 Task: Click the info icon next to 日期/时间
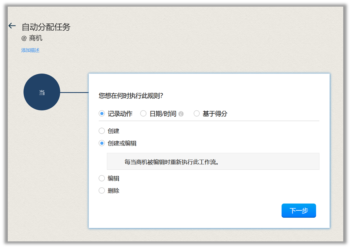click(x=181, y=114)
